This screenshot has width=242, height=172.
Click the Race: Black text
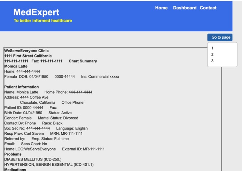pyautogui.click(x=52, y=123)
